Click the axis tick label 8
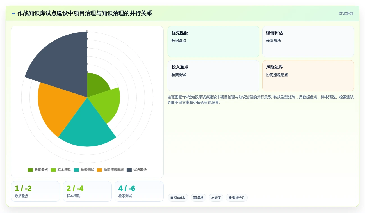The image size is (365, 213). 87,31
